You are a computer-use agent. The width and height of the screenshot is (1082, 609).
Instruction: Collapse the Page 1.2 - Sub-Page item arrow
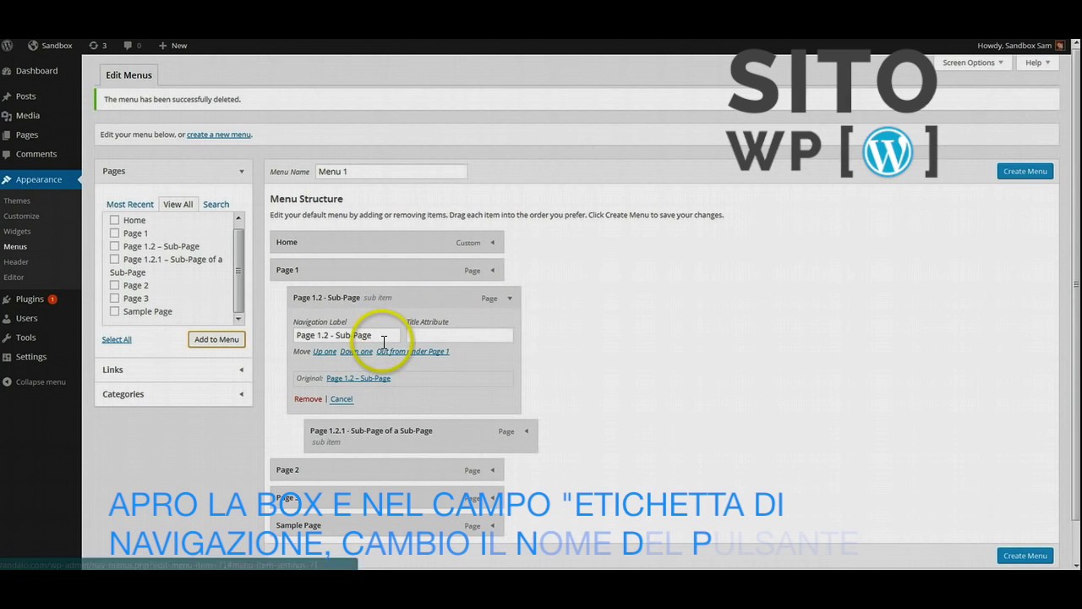[509, 299]
